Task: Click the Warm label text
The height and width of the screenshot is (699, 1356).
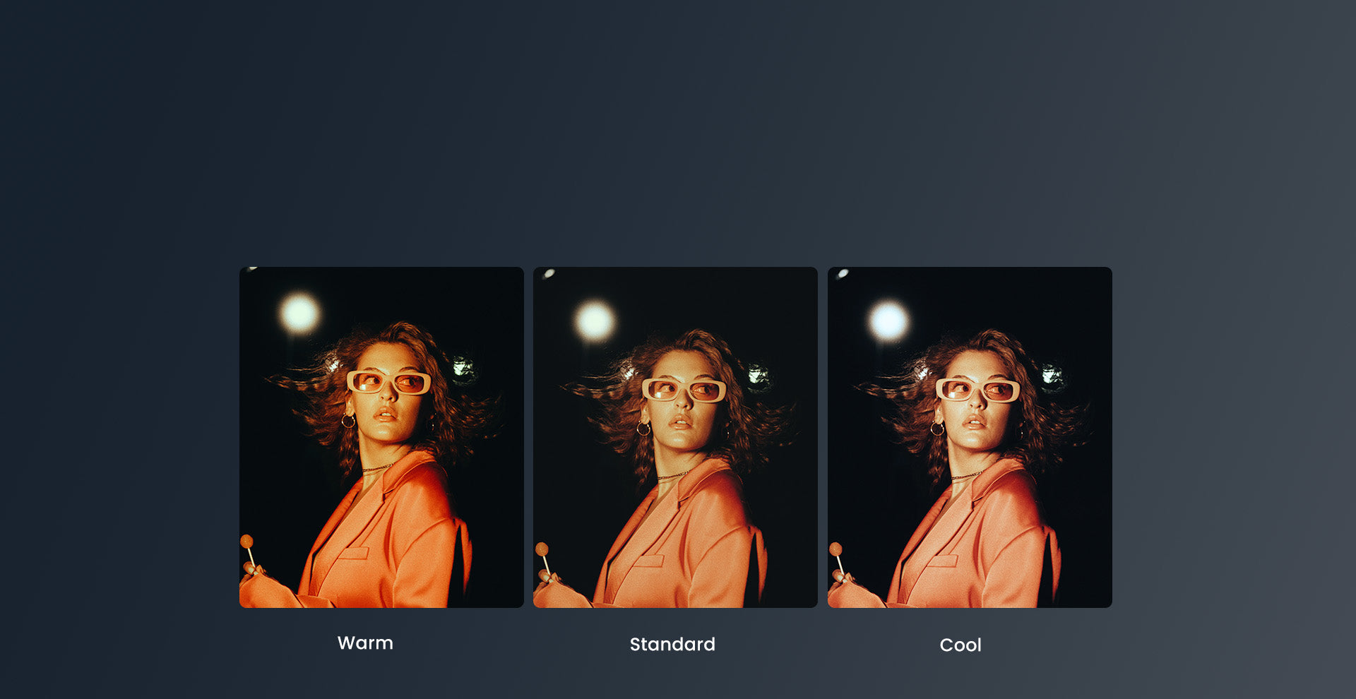Action: coord(365,643)
